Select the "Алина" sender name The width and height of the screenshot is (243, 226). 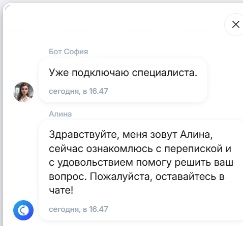[x=60, y=114]
